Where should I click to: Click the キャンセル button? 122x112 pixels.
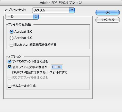[x=108, y=20]
